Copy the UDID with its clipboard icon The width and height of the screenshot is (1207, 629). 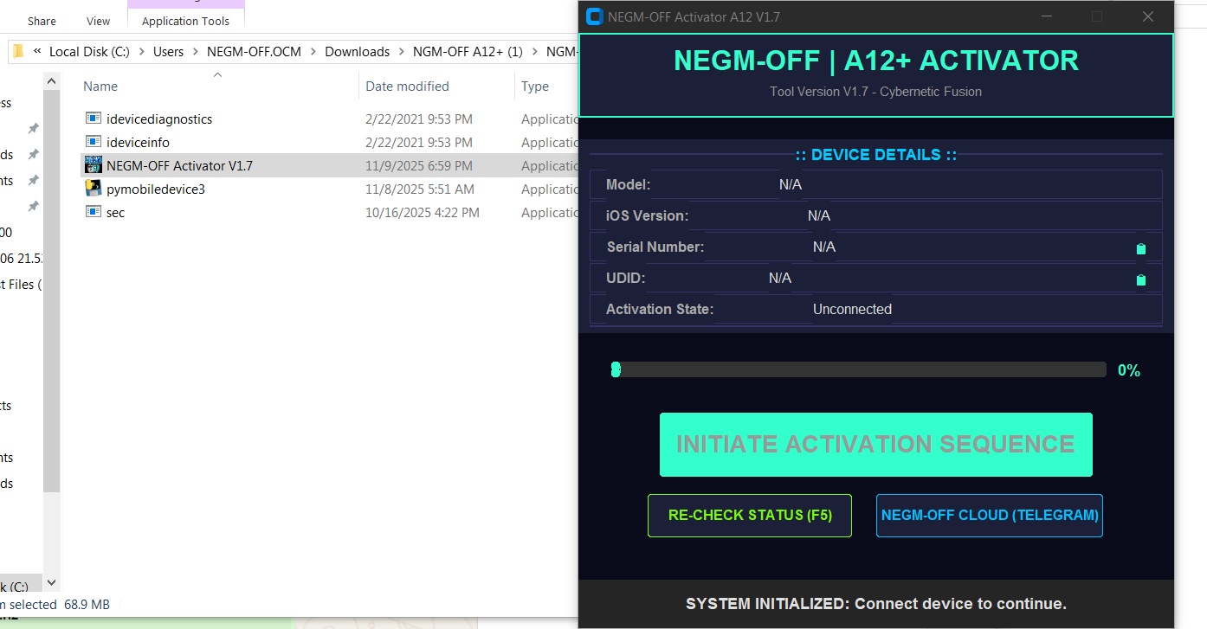(x=1140, y=279)
